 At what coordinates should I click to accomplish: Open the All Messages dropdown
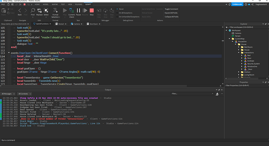click(x=8, y=94)
